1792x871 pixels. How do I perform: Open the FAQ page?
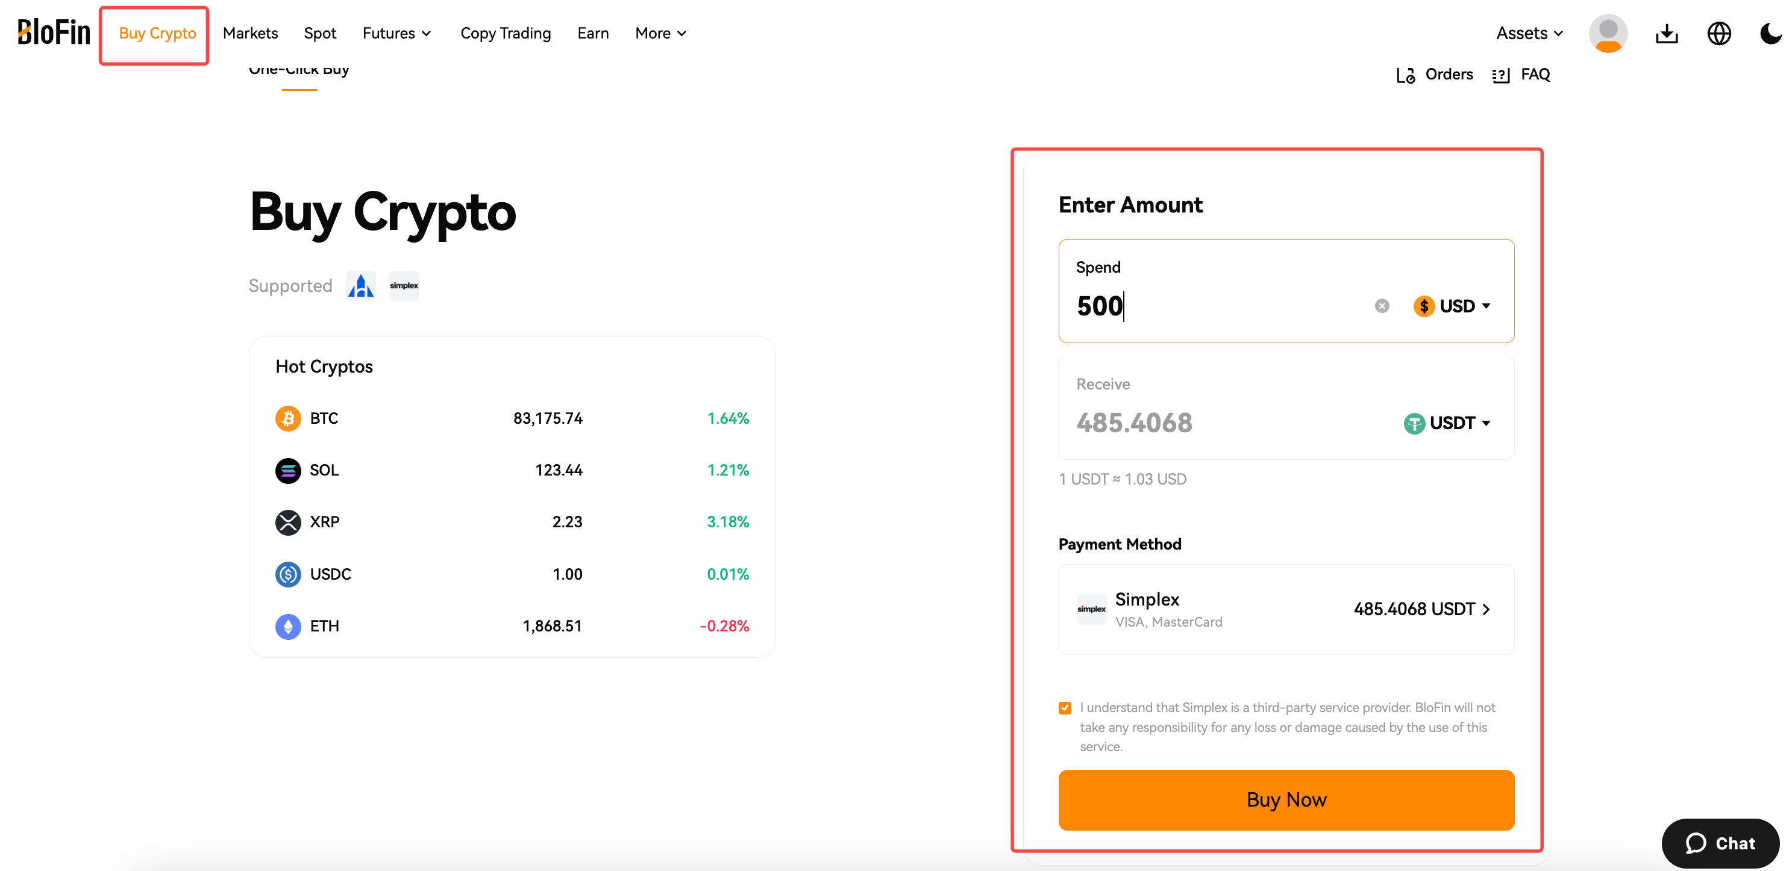click(1521, 75)
